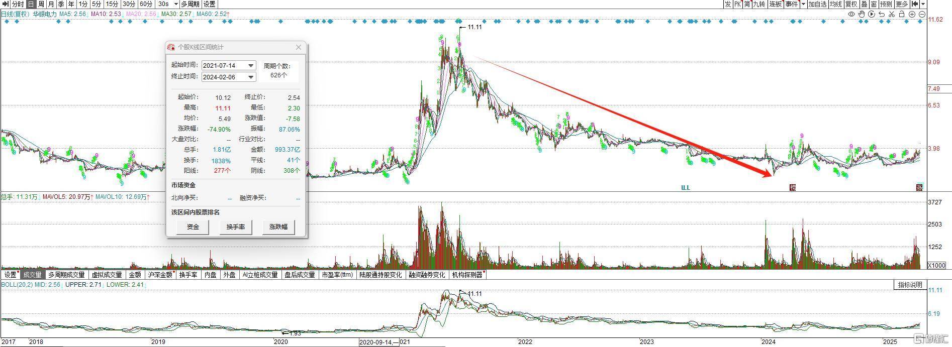
Task: Open the 起始时间 start date dropdown
Action: 250,66
